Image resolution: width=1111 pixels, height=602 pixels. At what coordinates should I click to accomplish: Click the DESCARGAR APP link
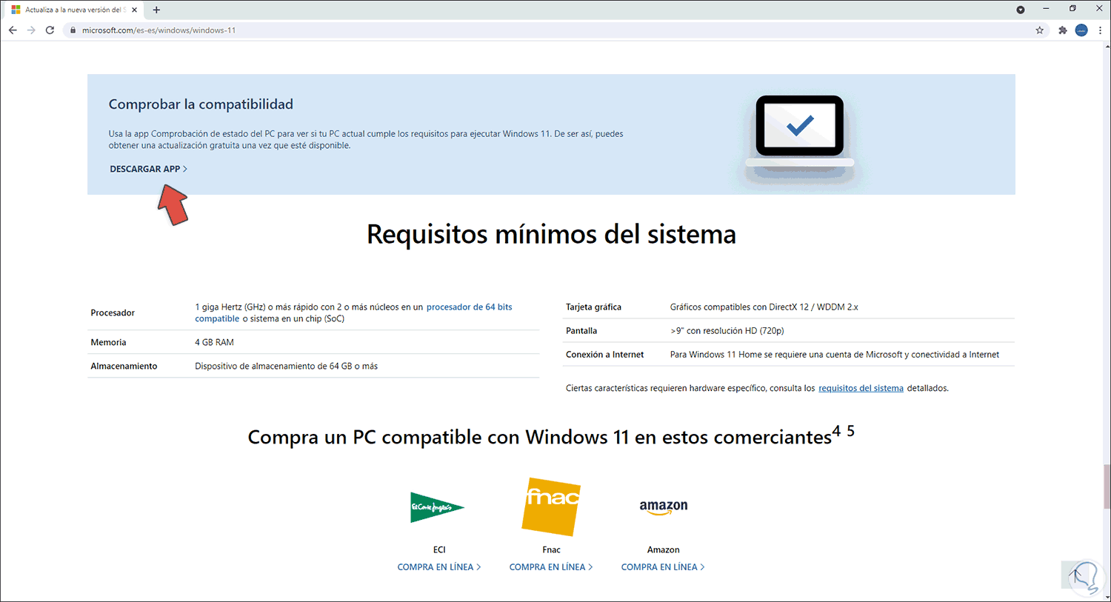click(148, 169)
